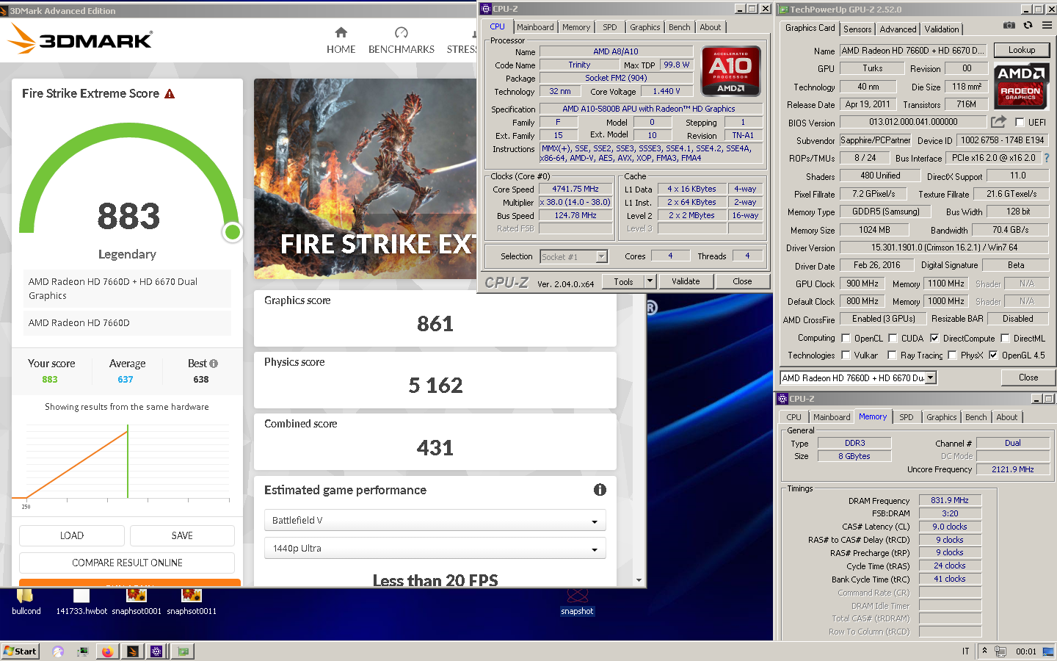Click the Lookup button in GPU-Z
Viewport: 1057px width, 661px height.
1022,50
